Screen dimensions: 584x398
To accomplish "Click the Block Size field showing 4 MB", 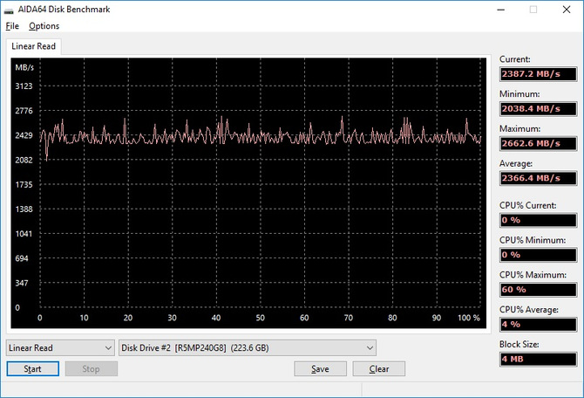I will coord(538,359).
